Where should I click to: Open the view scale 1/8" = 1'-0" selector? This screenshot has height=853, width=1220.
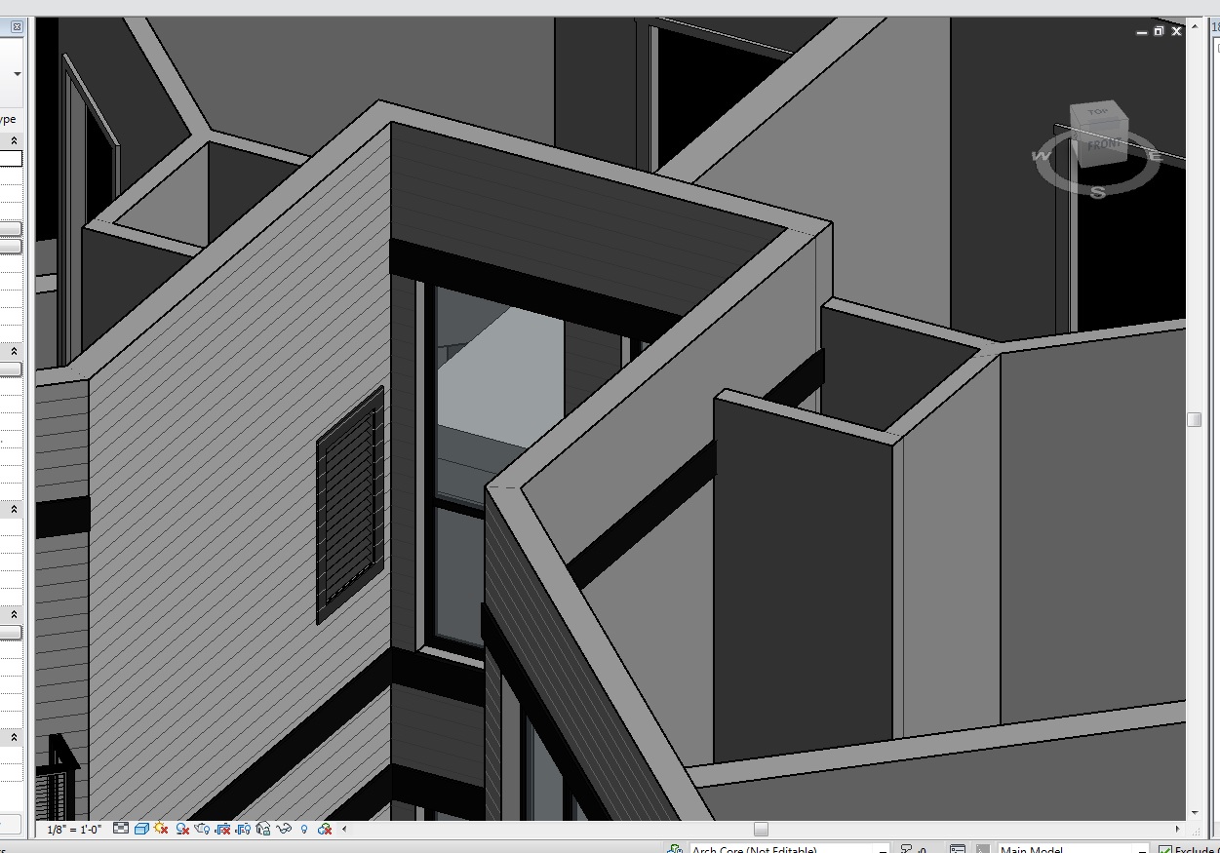click(x=74, y=829)
